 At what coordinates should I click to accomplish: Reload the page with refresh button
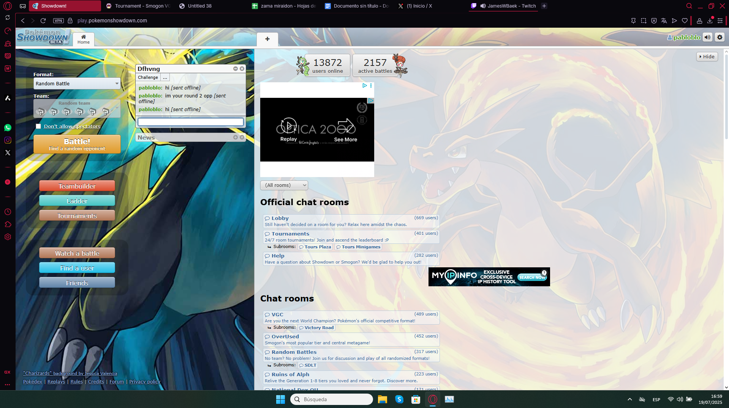click(x=43, y=20)
